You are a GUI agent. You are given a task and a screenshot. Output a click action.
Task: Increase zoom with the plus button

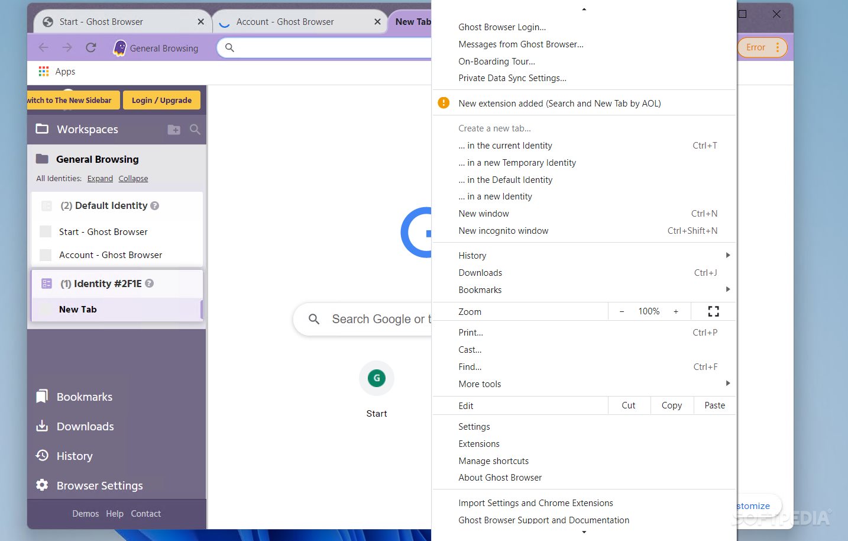pos(676,311)
